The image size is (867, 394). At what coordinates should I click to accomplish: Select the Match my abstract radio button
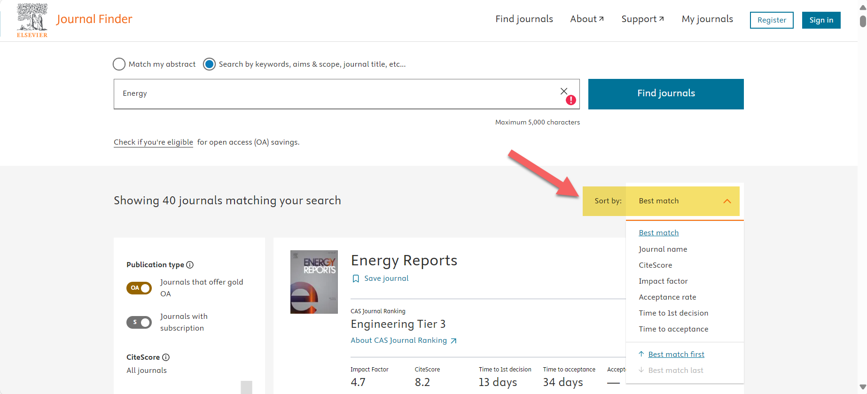(119, 64)
